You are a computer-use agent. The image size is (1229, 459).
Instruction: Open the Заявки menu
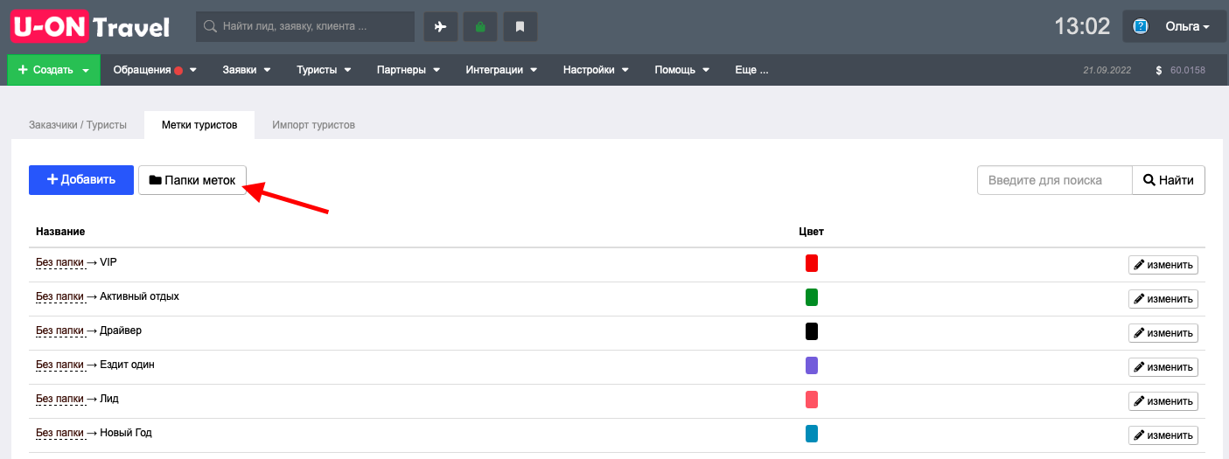click(x=247, y=70)
